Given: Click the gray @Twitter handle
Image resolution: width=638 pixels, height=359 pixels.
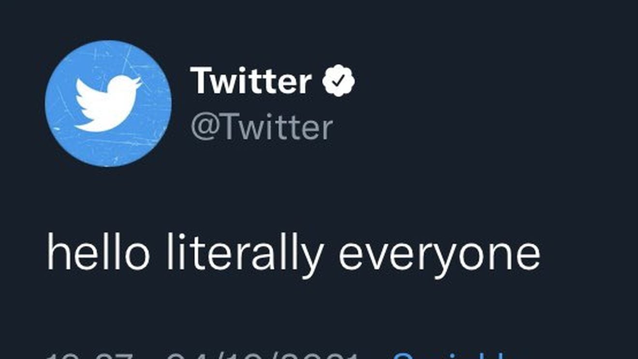Looking at the screenshot, I should (261, 127).
